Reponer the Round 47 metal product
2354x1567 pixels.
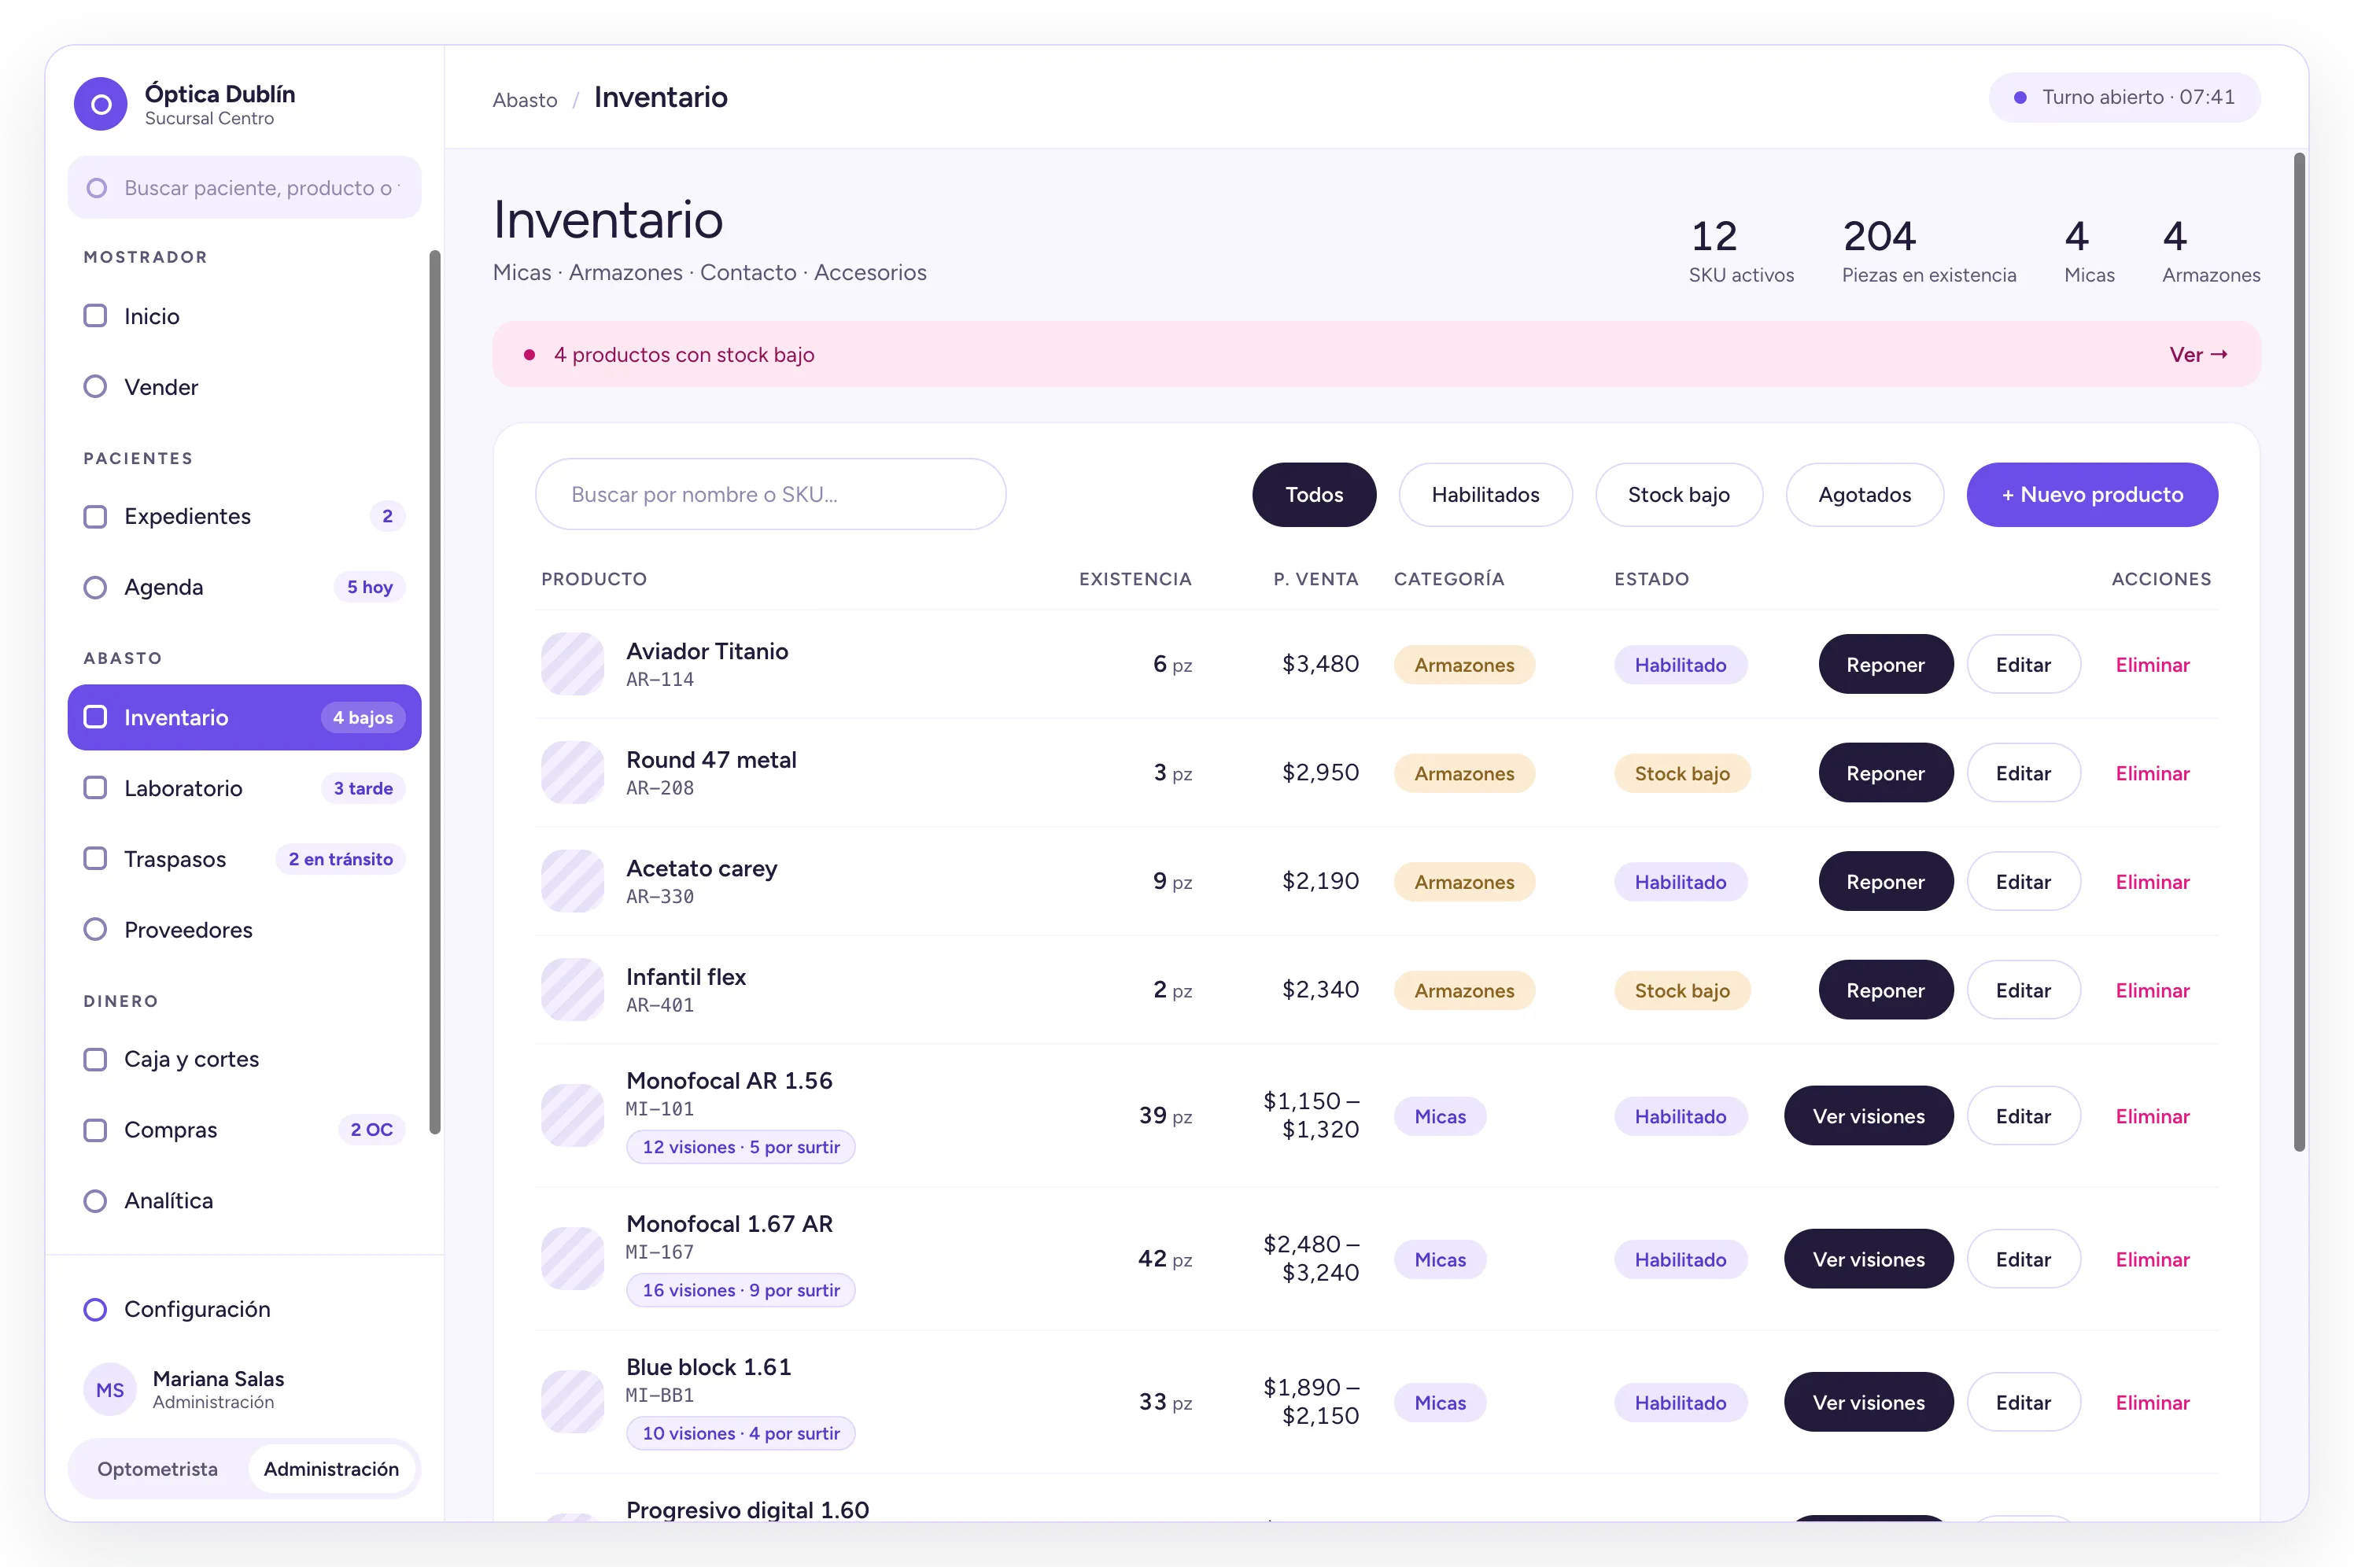(x=1885, y=773)
